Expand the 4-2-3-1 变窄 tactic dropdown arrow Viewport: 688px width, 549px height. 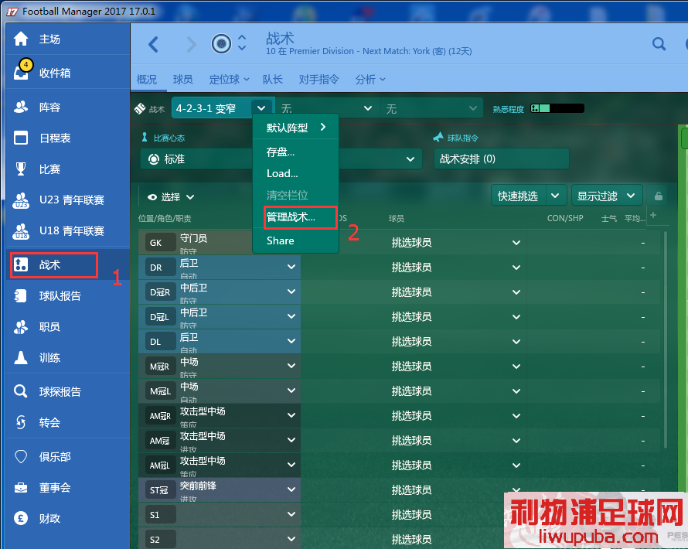pyautogui.click(x=261, y=108)
